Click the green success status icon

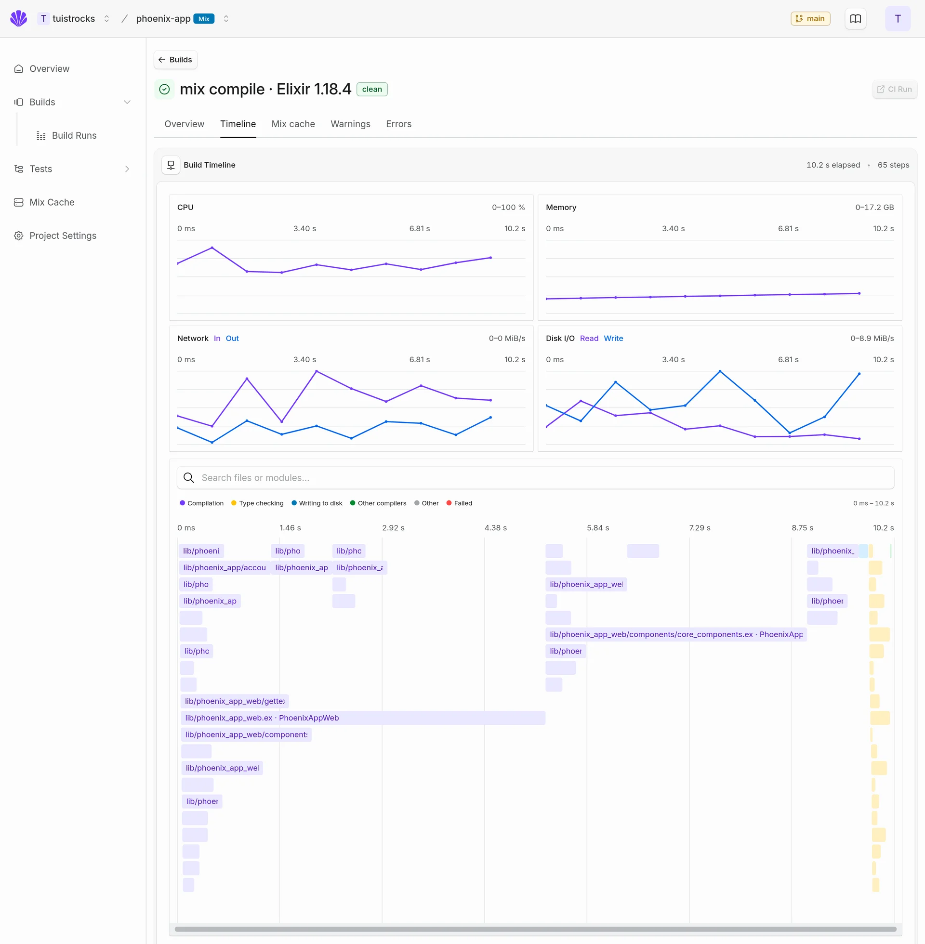pyautogui.click(x=164, y=90)
